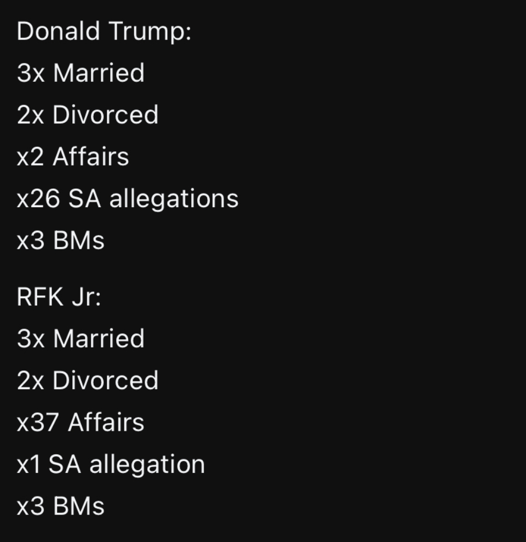Click "2x Divorced" under Donald Trump

pyautogui.click(x=88, y=115)
